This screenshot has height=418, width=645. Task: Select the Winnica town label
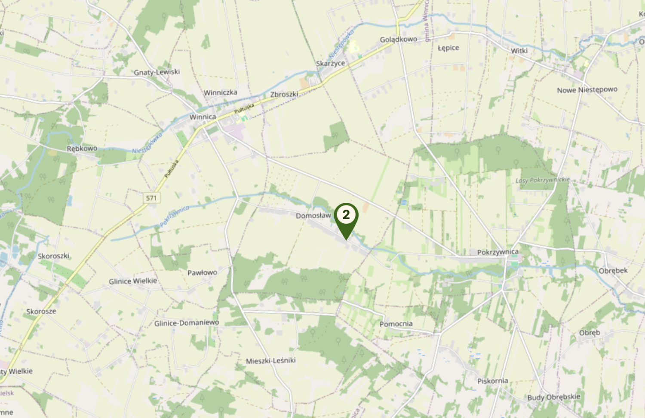point(203,117)
